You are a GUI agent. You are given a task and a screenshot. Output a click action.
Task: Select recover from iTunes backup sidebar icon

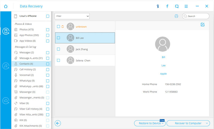(x=6, y=66)
